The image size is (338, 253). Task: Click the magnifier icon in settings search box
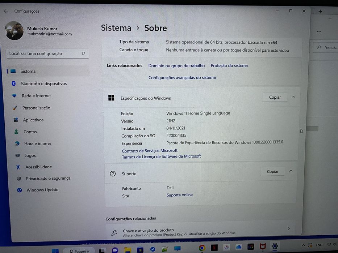pos(83,53)
